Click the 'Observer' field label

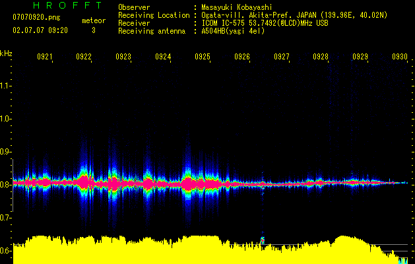click(x=134, y=7)
